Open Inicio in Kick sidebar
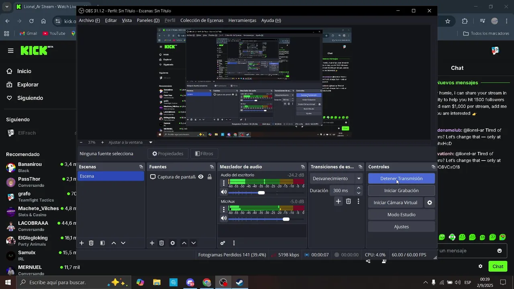Screen dimensions: 514x289 coord(24,71)
